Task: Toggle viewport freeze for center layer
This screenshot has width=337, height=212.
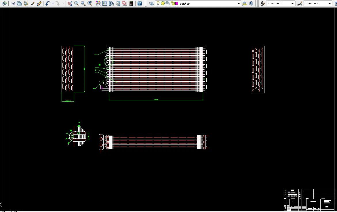Action: pos(167,3)
